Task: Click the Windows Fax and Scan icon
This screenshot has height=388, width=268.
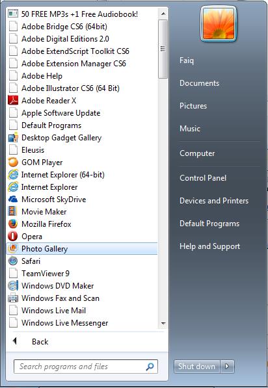Action: pyautogui.click(x=13, y=298)
